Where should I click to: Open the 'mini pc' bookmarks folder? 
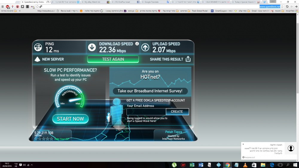(133, 11)
